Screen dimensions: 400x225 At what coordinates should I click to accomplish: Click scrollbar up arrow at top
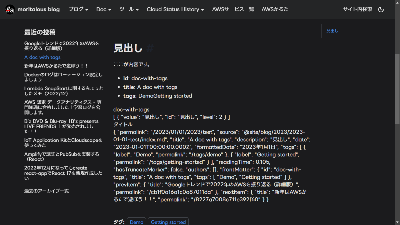397,2
